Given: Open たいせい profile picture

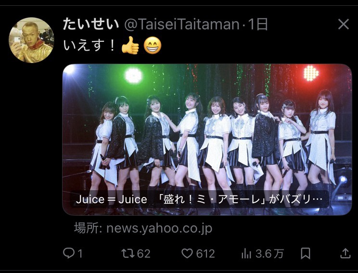Looking at the screenshot, I should pos(31,40).
